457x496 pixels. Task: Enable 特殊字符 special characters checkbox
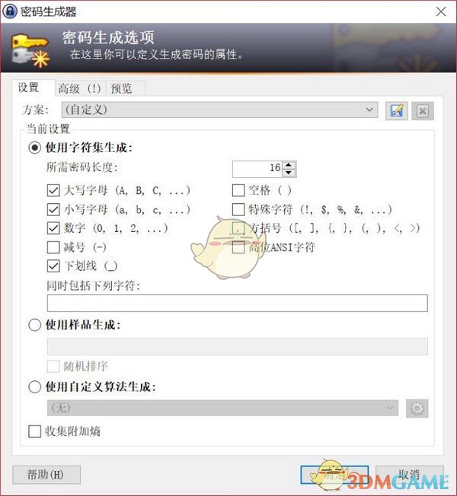point(238,209)
